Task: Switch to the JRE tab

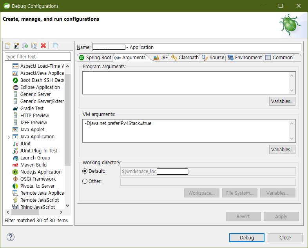Action: [161, 58]
